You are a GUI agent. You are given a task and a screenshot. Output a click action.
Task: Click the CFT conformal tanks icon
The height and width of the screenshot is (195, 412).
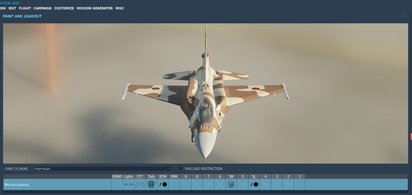[140, 184]
